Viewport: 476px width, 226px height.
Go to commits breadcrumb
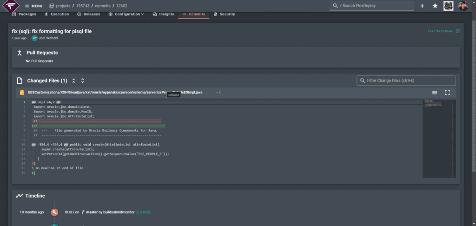(x=103, y=6)
